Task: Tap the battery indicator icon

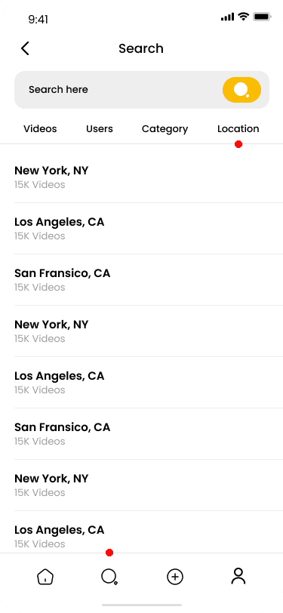Action: pos(262,17)
